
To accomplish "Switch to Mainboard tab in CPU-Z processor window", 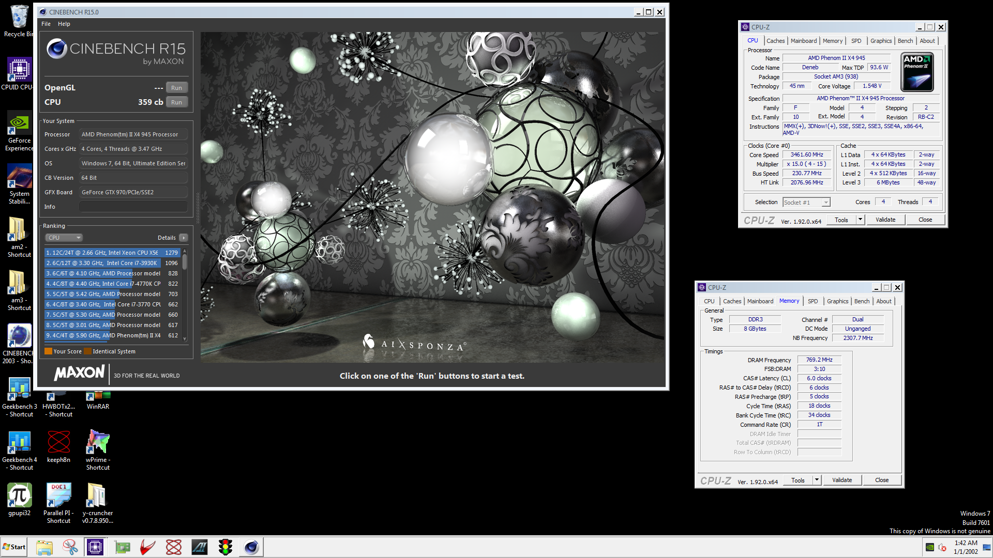I will tap(804, 41).
